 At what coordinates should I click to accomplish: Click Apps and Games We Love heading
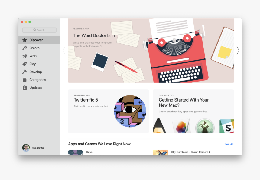pos(99,144)
